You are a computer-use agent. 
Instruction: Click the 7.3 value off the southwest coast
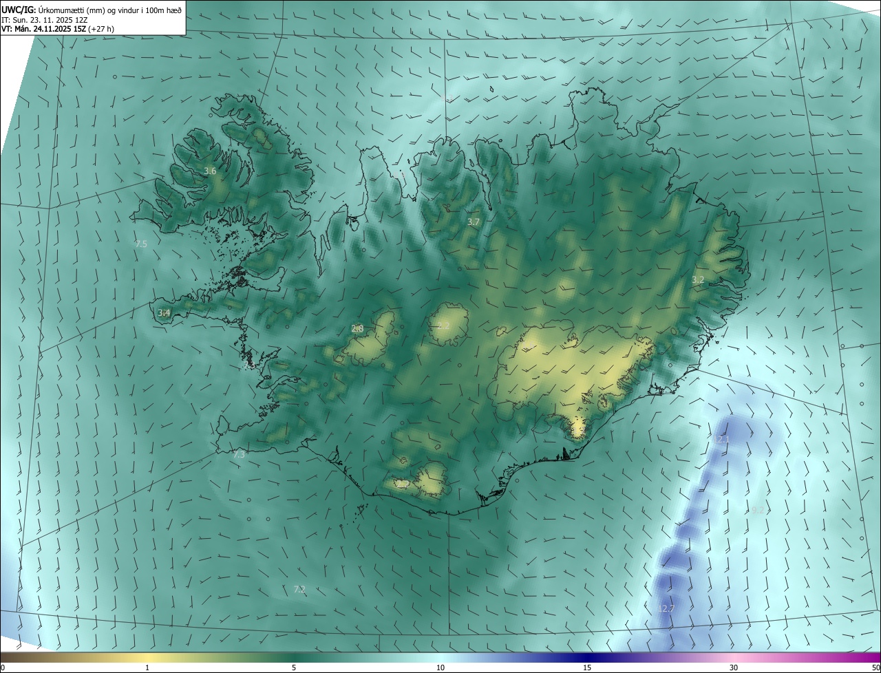click(239, 454)
